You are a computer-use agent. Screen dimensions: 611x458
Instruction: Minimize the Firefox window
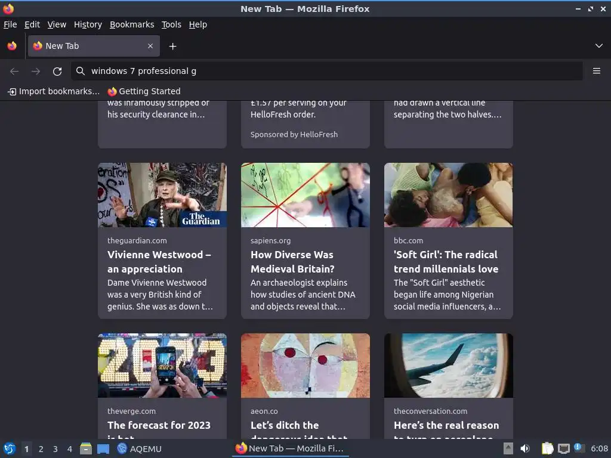[x=578, y=8]
